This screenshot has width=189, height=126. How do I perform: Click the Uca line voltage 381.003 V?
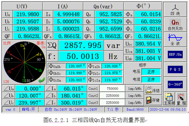click(x=148, y=51)
